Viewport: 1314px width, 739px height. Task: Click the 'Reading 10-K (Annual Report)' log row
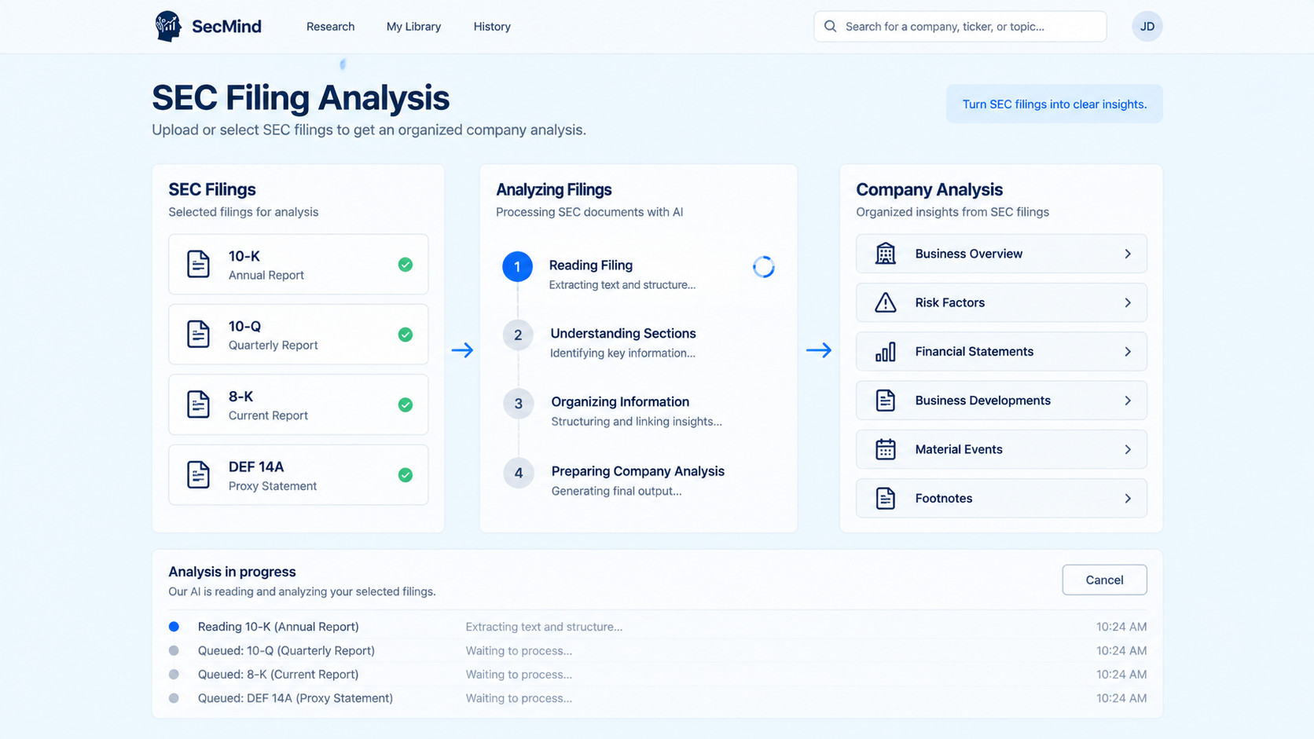tap(657, 627)
